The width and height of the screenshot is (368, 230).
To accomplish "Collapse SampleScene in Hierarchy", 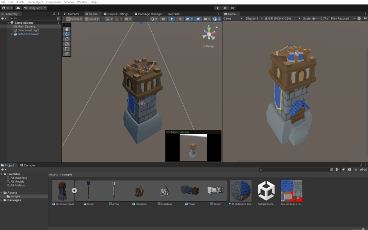I will click(9, 23).
